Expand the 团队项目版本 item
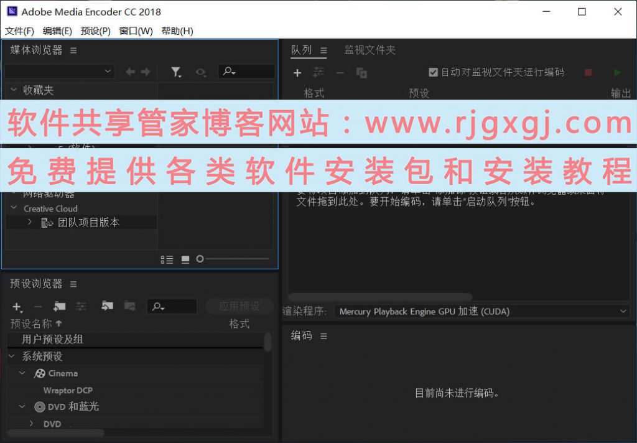637x443 pixels. [30, 222]
